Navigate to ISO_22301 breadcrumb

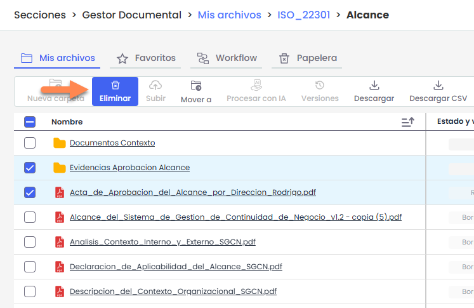pos(303,15)
